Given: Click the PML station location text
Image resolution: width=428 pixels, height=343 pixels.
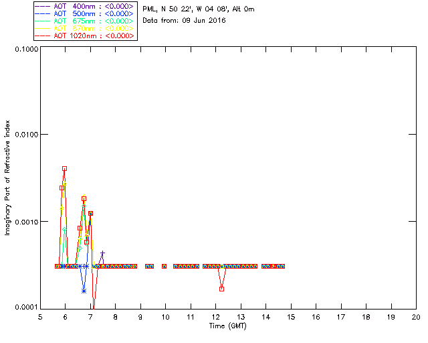Looking at the screenshot, I should pos(199,9).
